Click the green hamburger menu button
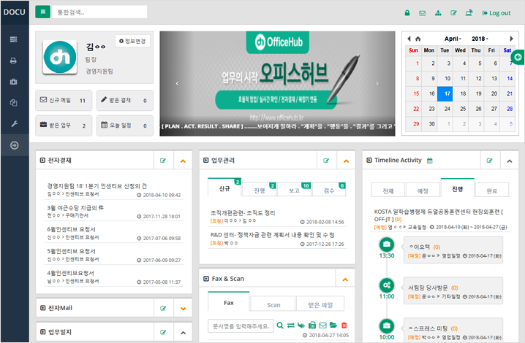 coord(43,12)
